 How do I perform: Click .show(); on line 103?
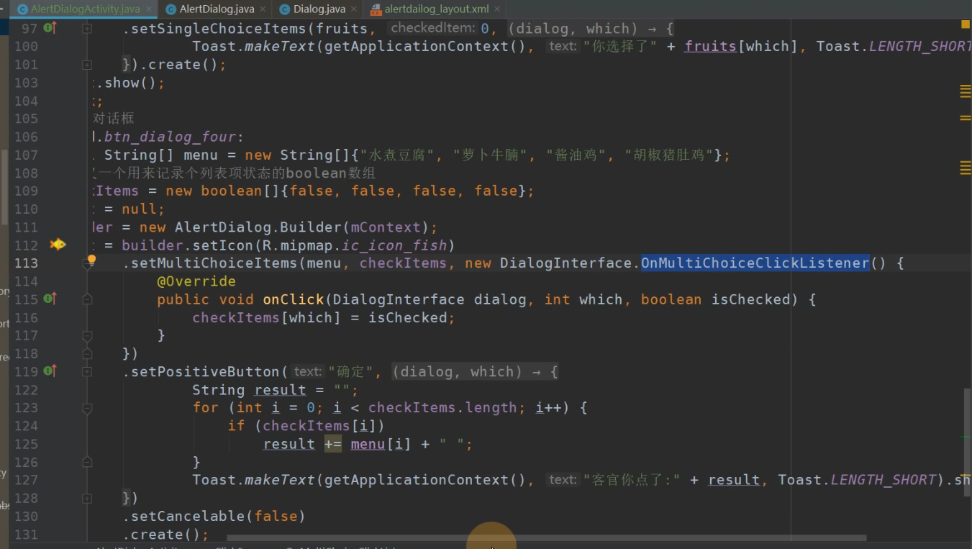coord(130,83)
